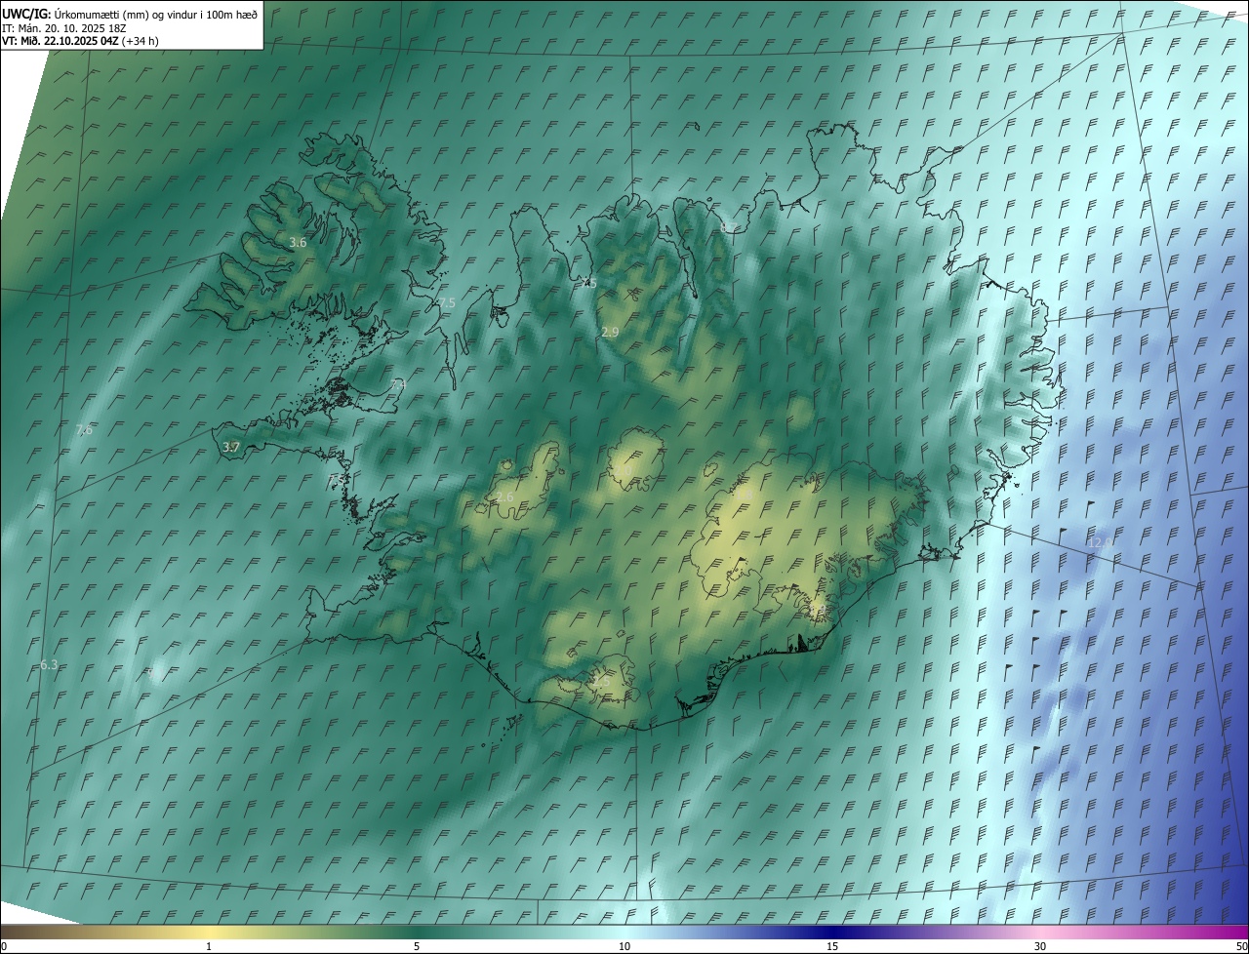Click the 2.9 value label in north Iceland
The width and height of the screenshot is (1249, 954).
610,333
